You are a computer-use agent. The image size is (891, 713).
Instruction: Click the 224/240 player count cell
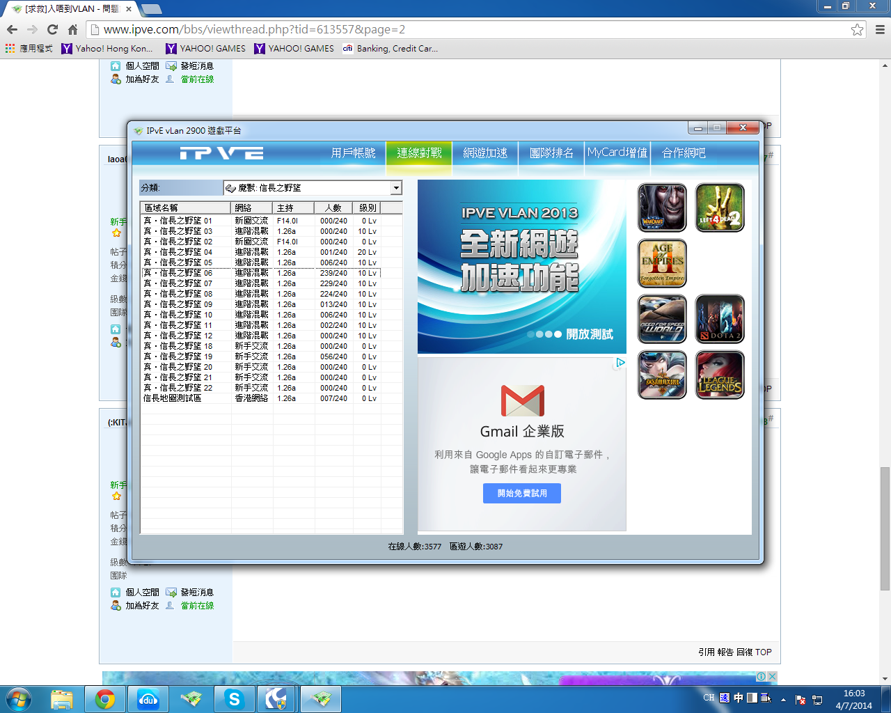333,294
